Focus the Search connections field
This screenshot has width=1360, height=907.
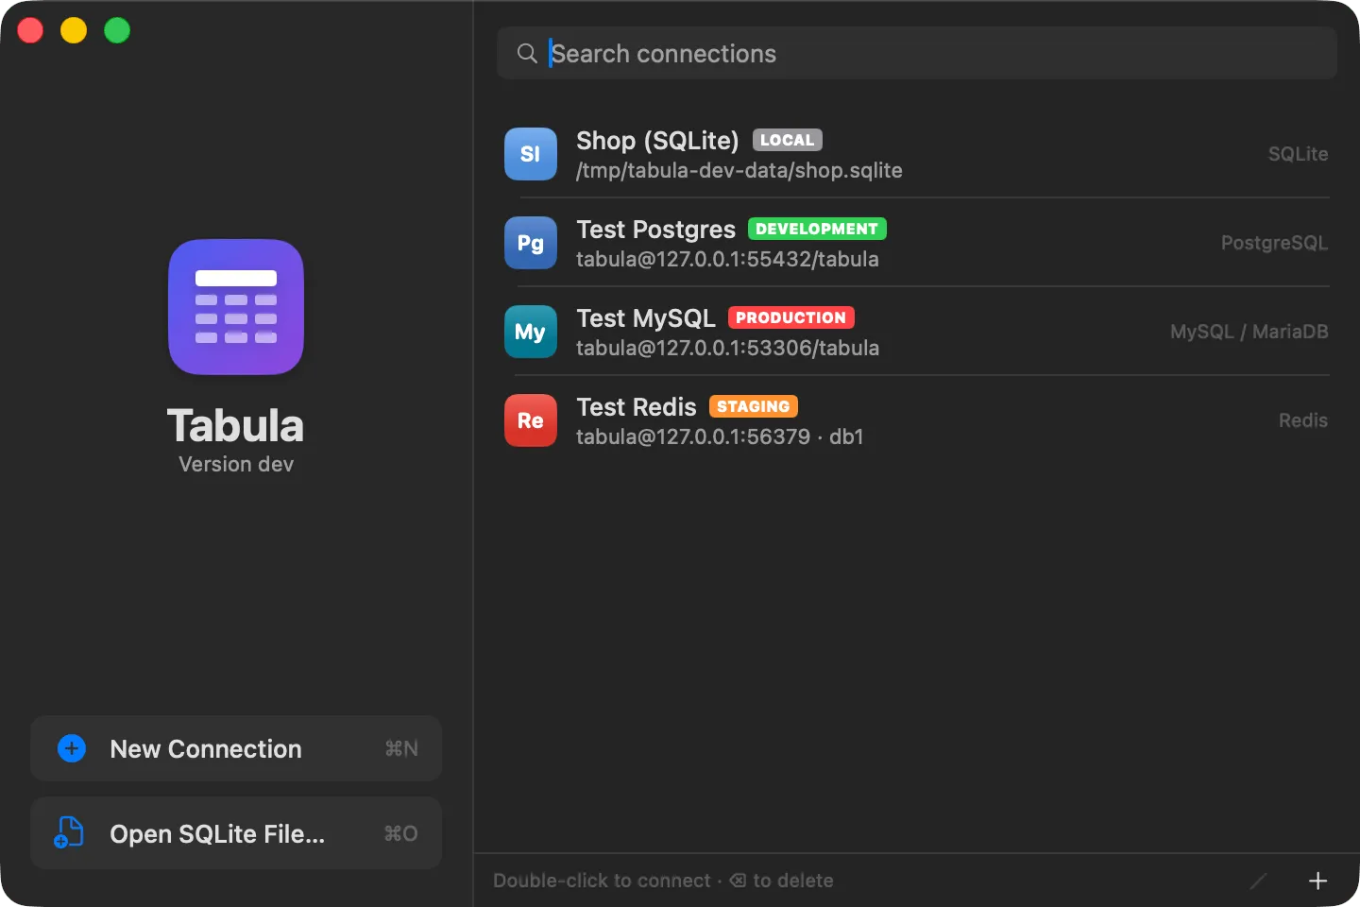(917, 53)
